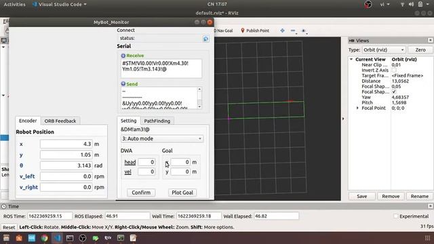Open the Activities overview

click(14, 4)
